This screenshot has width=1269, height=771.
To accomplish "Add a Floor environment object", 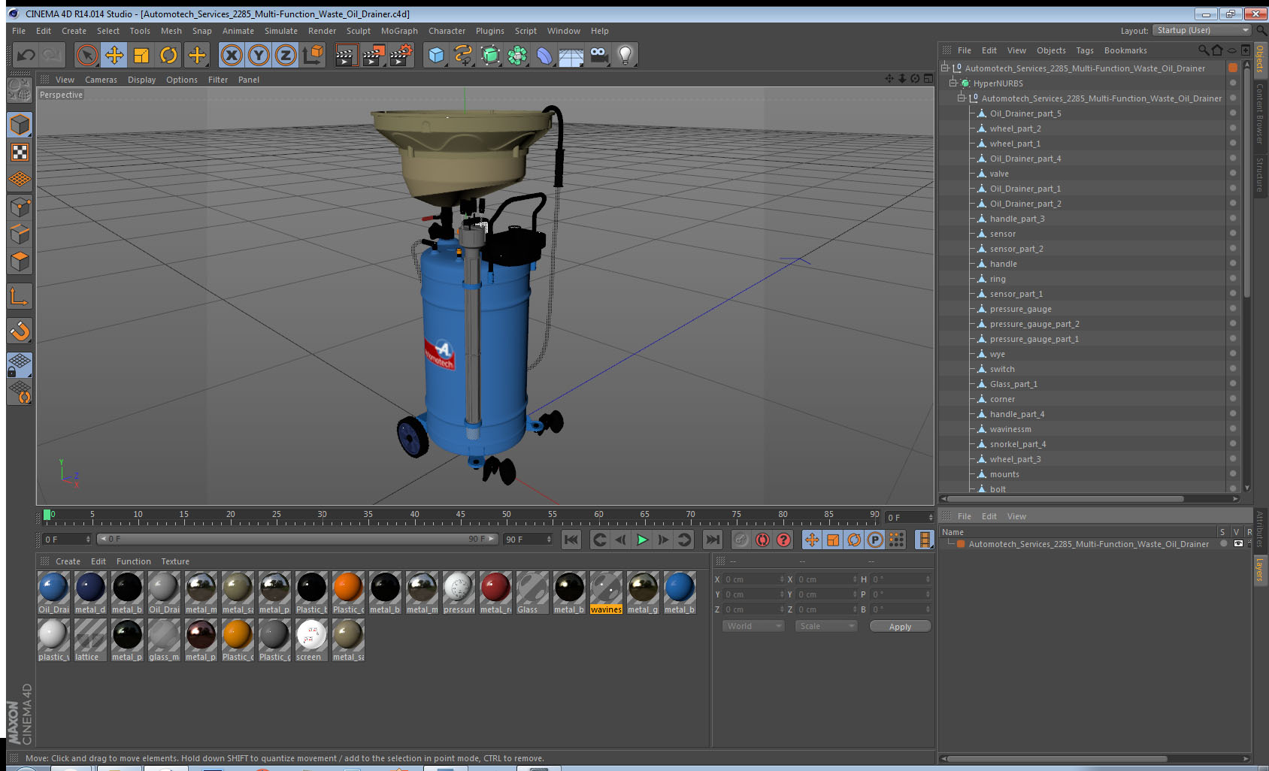I will pyautogui.click(x=571, y=55).
